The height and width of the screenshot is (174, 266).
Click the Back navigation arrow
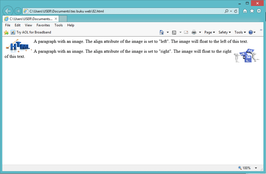click(x=8, y=11)
